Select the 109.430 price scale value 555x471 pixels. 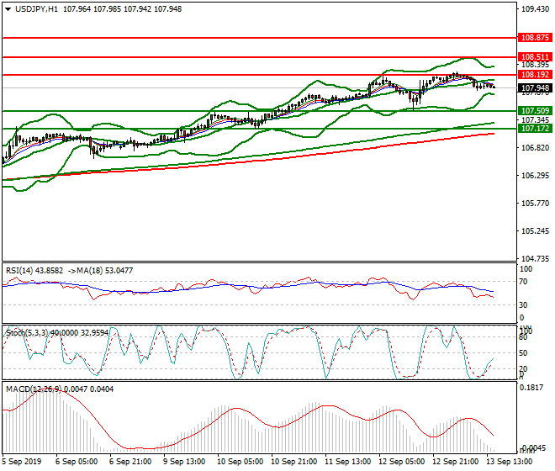(x=535, y=9)
